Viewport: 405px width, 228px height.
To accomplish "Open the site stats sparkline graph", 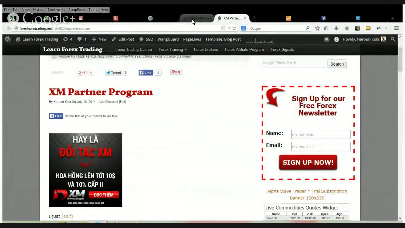I will point(260,40).
